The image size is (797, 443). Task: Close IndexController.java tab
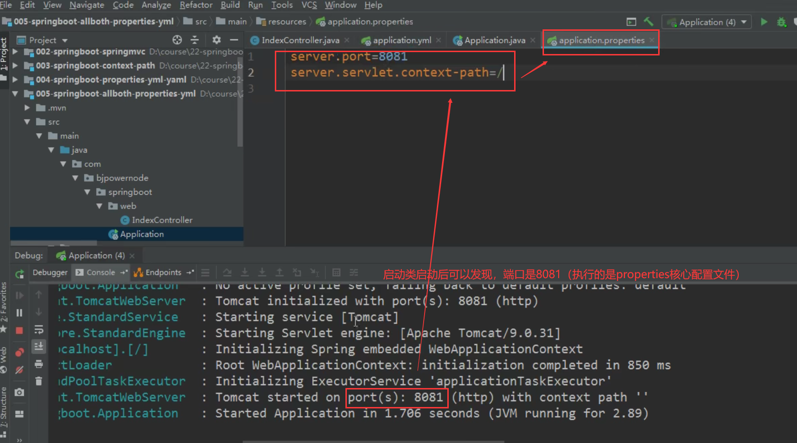(347, 40)
